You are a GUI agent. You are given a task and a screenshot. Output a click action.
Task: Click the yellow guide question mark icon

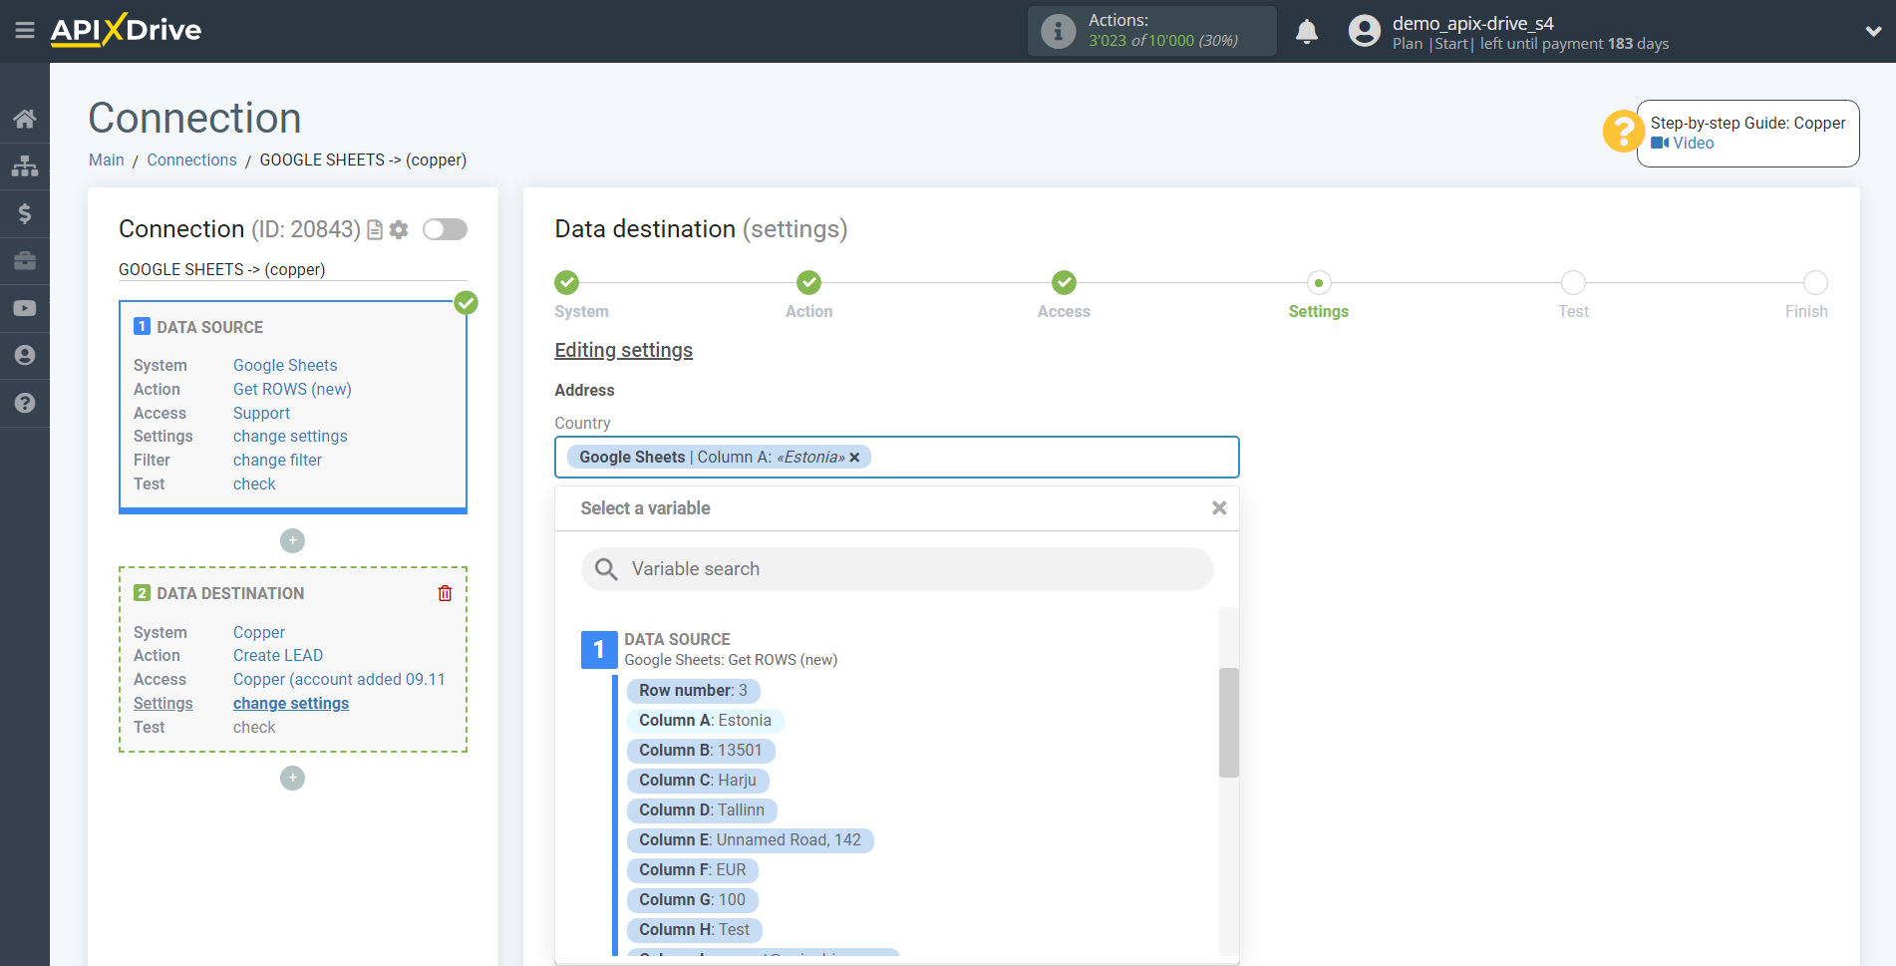click(x=1623, y=131)
